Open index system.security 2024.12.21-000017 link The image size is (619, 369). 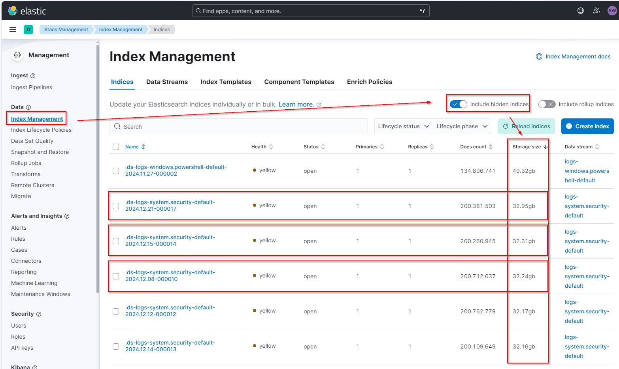tap(170, 206)
